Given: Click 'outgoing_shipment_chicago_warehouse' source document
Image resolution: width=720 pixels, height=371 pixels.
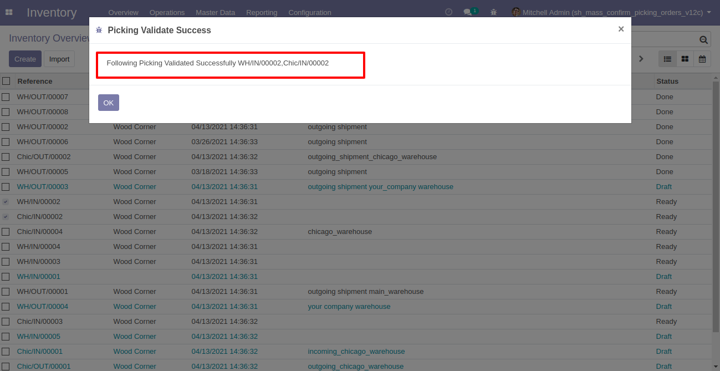Looking at the screenshot, I should [372, 156].
